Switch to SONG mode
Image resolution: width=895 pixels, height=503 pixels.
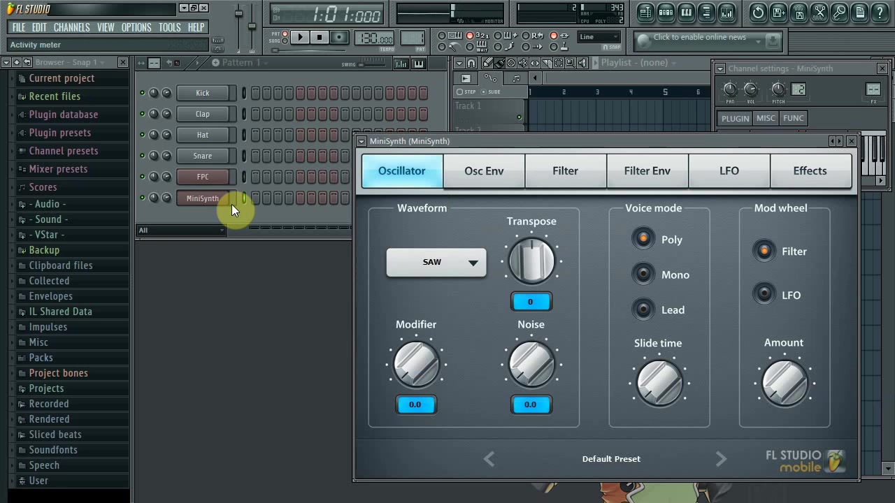tap(285, 41)
